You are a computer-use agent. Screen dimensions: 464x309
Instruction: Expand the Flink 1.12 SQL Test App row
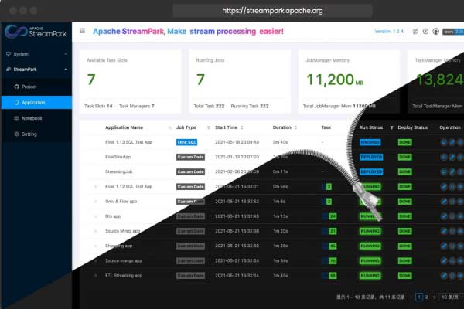(96, 186)
